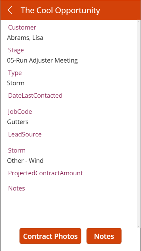This screenshot has height=251, width=141.
Task: Select the Other - Wind value
Action: coord(25,160)
